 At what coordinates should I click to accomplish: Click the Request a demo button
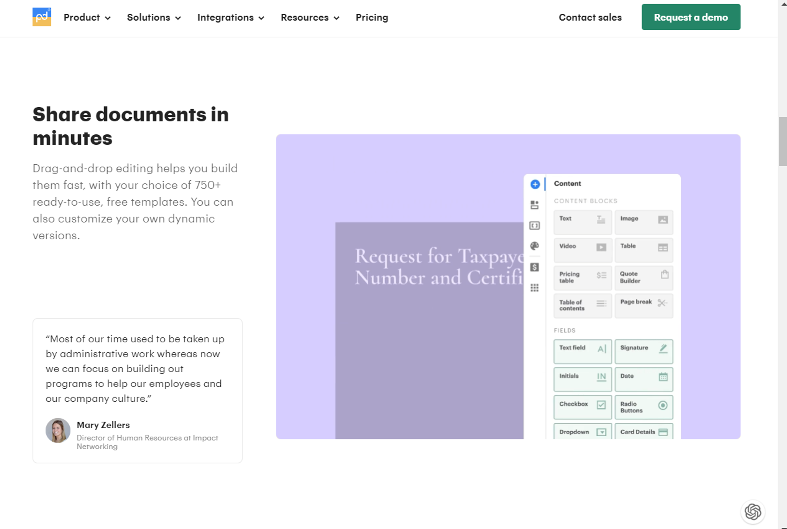point(691,17)
